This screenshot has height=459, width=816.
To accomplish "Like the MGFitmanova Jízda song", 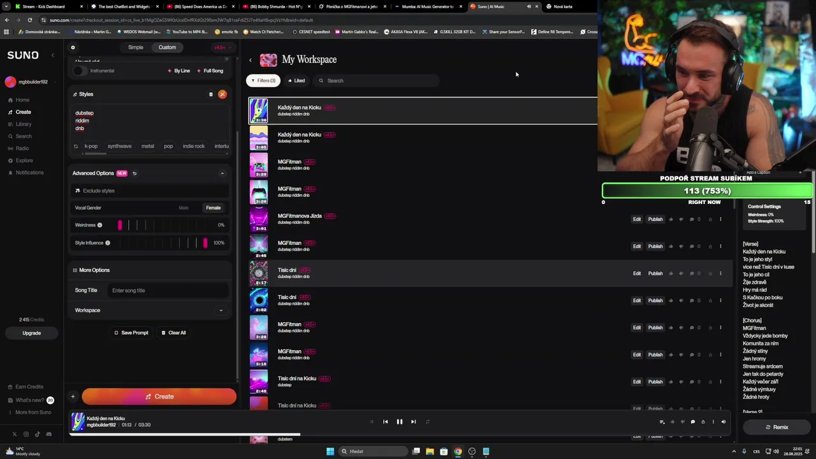I will click(671, 219).
